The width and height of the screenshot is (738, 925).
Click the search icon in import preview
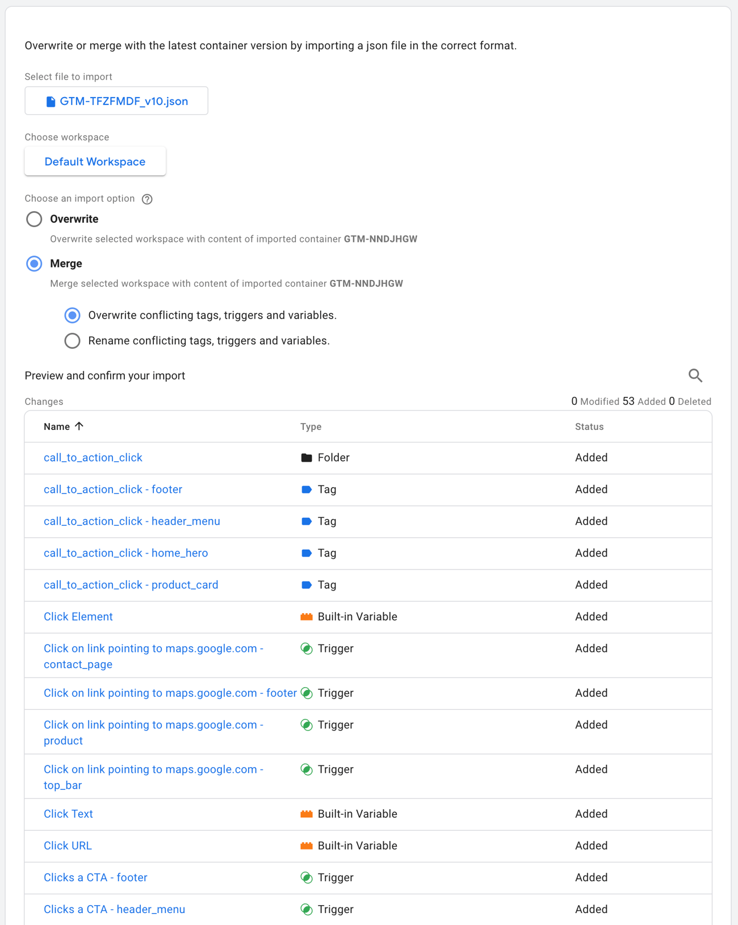tap(695, 375)
